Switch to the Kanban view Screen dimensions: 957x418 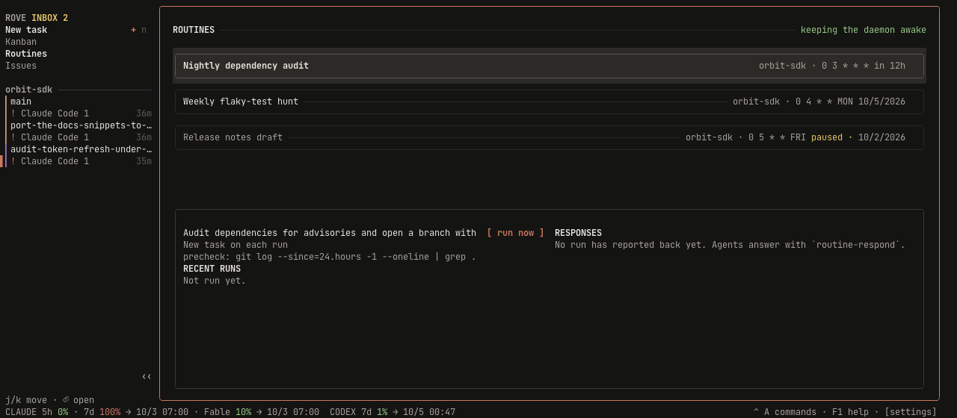(x=21, y=42)
